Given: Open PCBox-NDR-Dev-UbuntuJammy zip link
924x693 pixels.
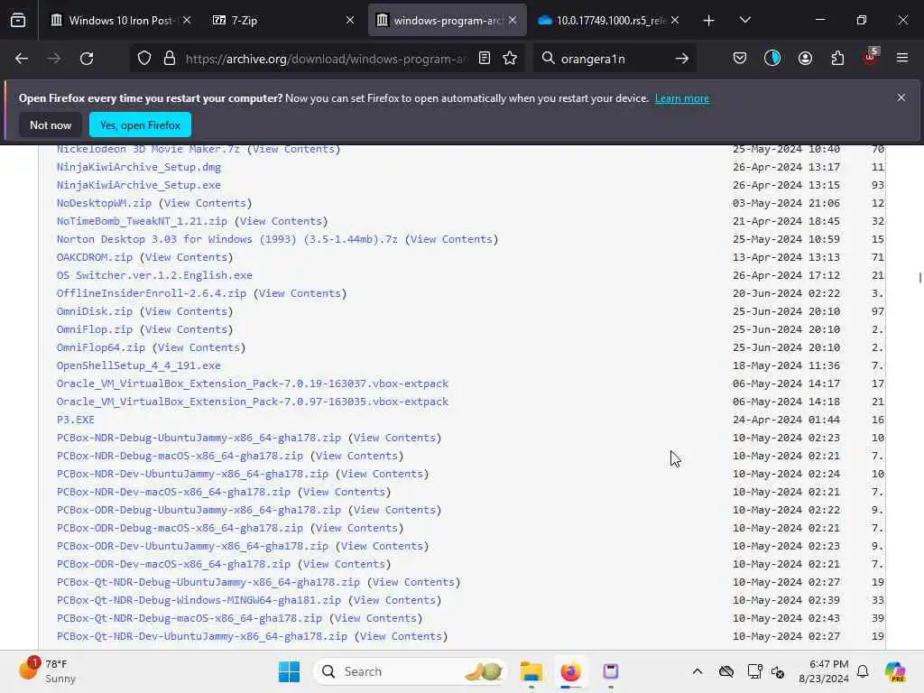Looking at the screenshot, I should click(x=192, y=474).
